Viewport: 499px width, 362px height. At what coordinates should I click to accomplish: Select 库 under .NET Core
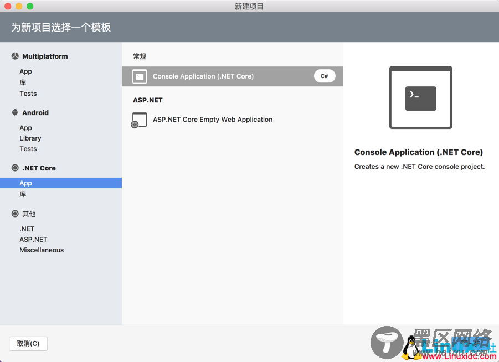coord(23,194)
